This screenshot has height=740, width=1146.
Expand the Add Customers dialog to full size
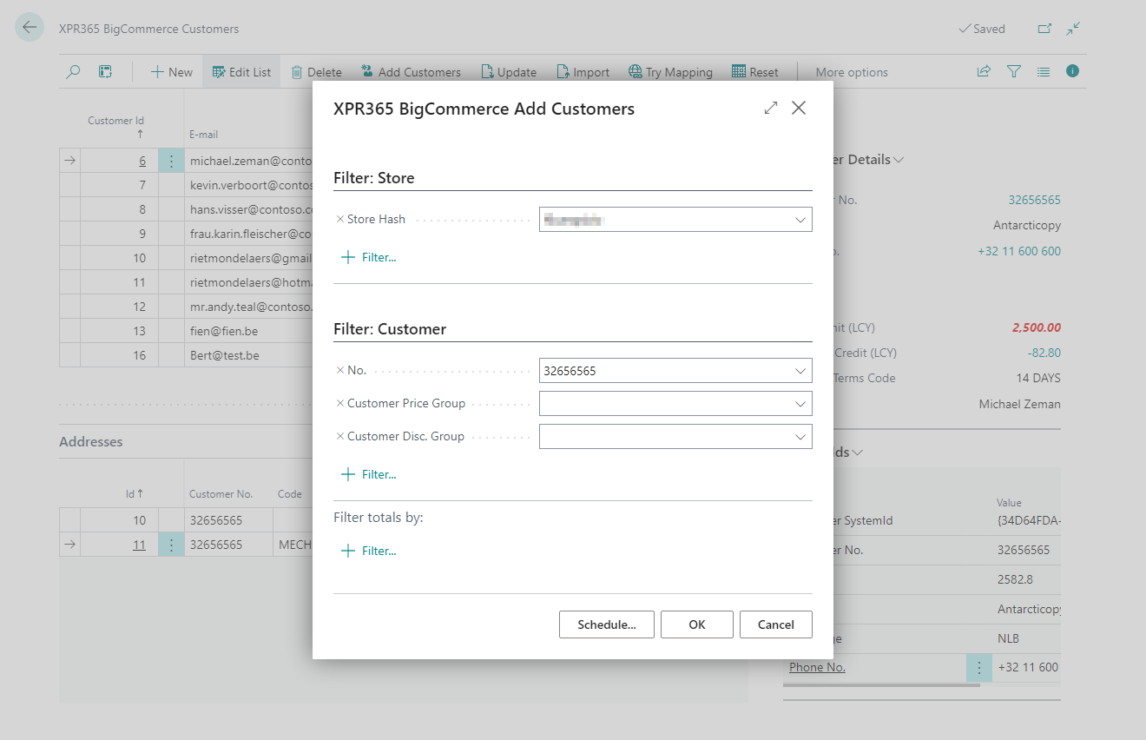[771, 109]
